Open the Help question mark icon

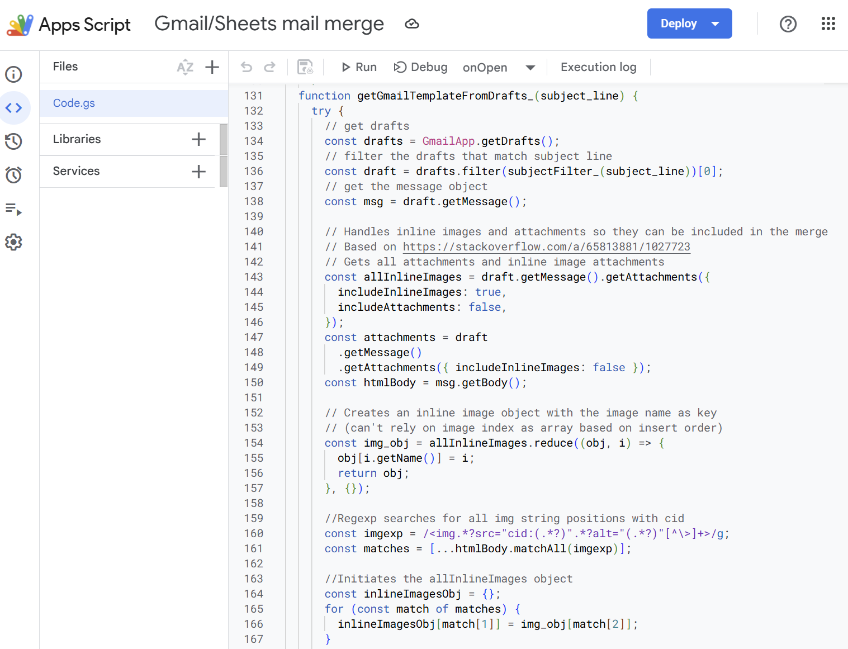[788, 24]
